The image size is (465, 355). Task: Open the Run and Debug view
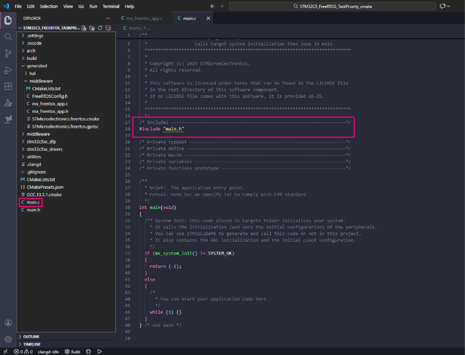(8, 70)
